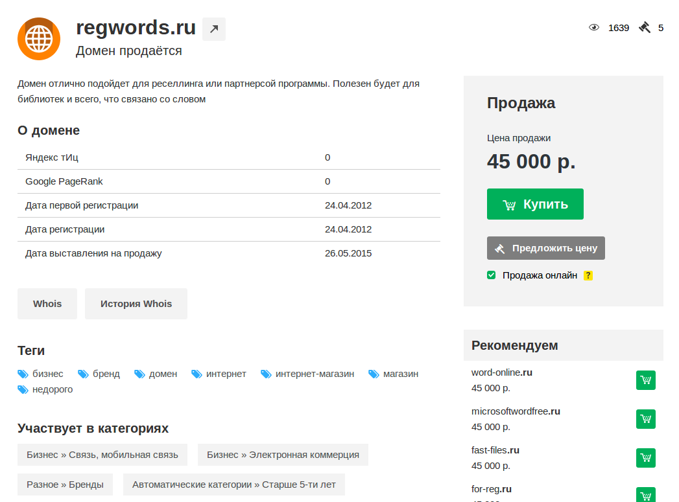Screen dimensions: 679x502
Task: Toggle the "Продажа онлайн" checkbox
Action: [492, 275]
